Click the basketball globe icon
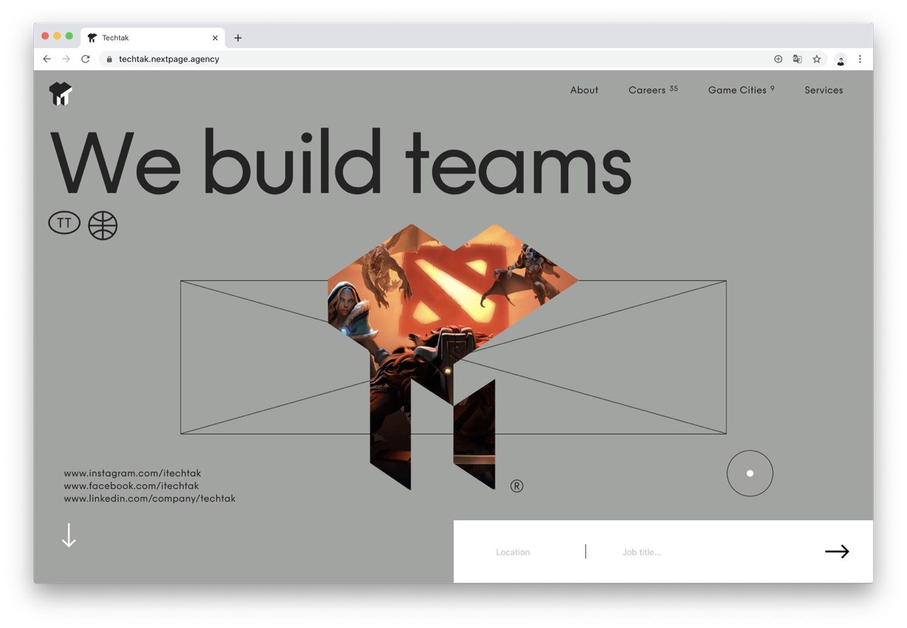 coord(103,225)
